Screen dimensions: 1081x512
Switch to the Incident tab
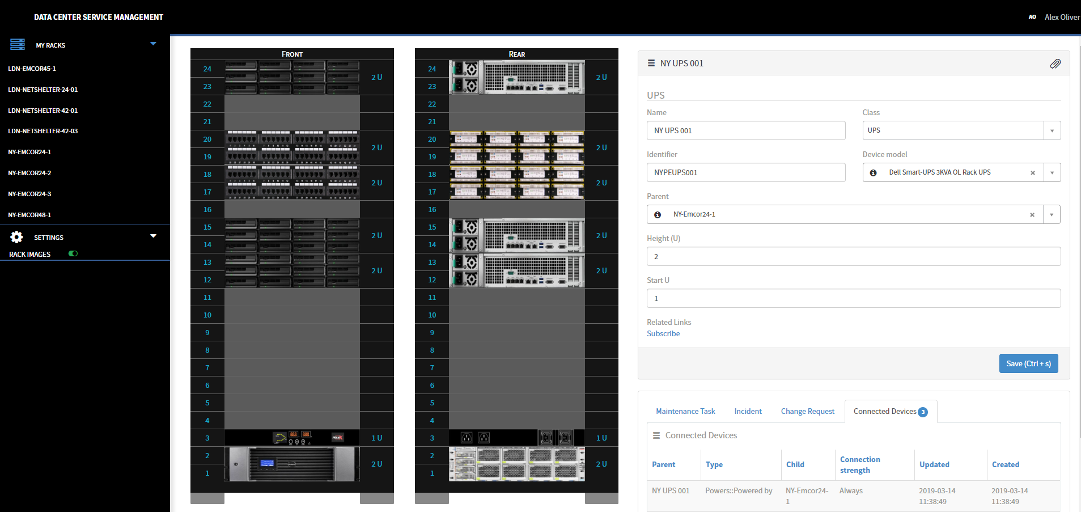point(748,411)
